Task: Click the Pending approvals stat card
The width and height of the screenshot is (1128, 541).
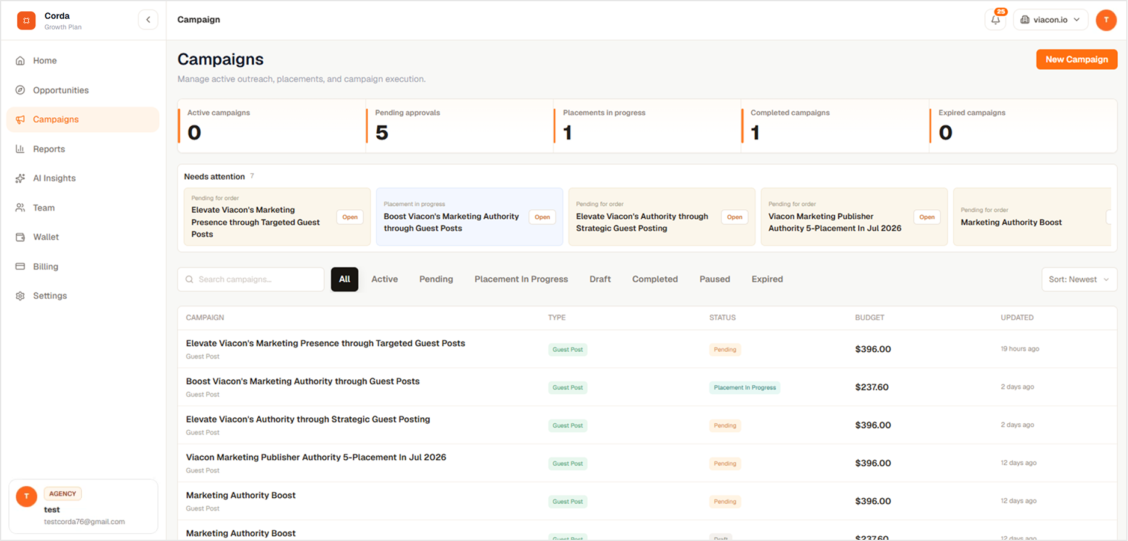Action: 460,126
